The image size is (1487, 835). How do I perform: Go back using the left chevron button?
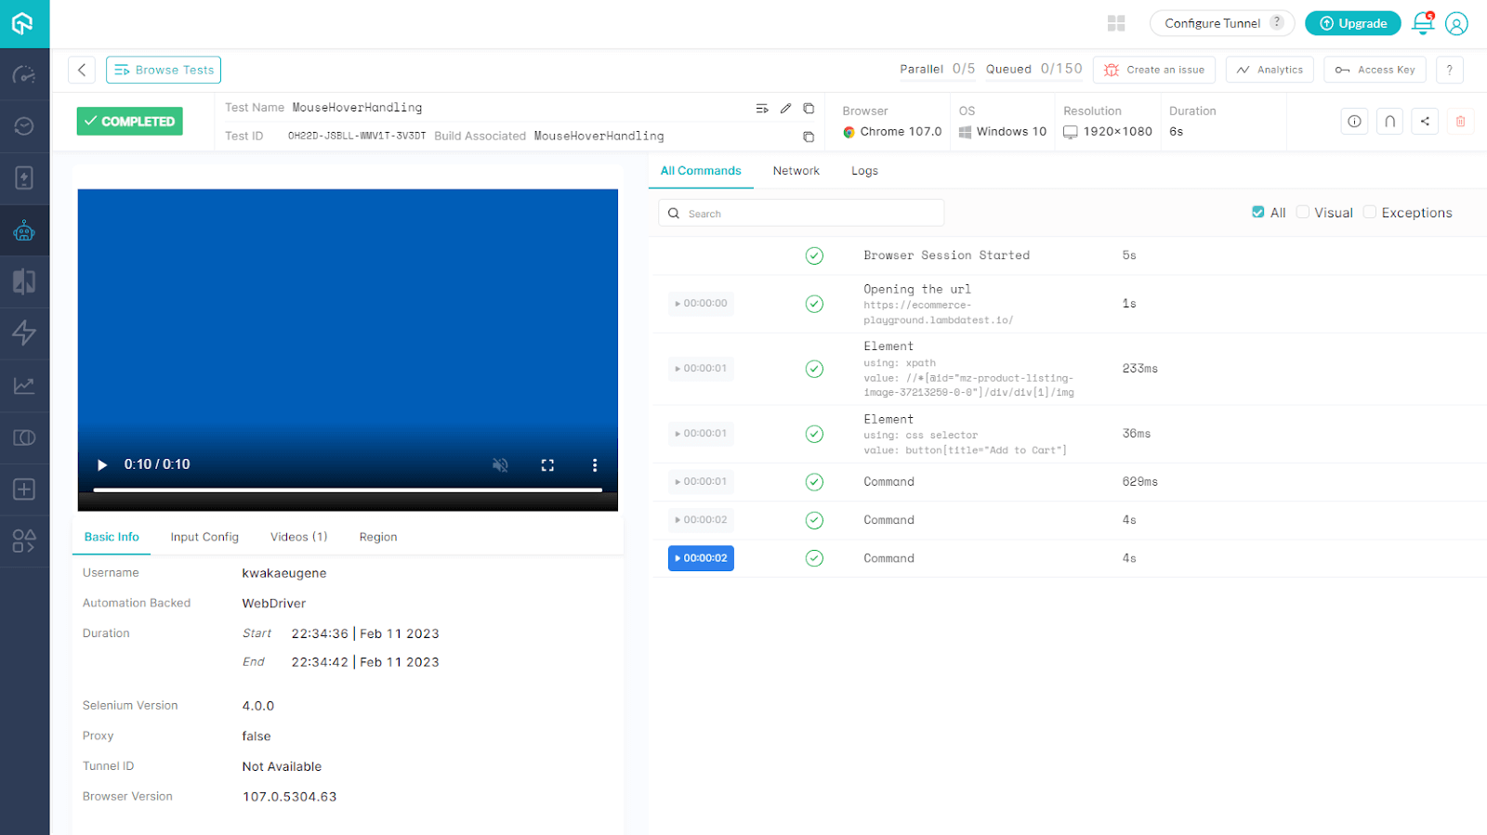click(x=82, y=70)
